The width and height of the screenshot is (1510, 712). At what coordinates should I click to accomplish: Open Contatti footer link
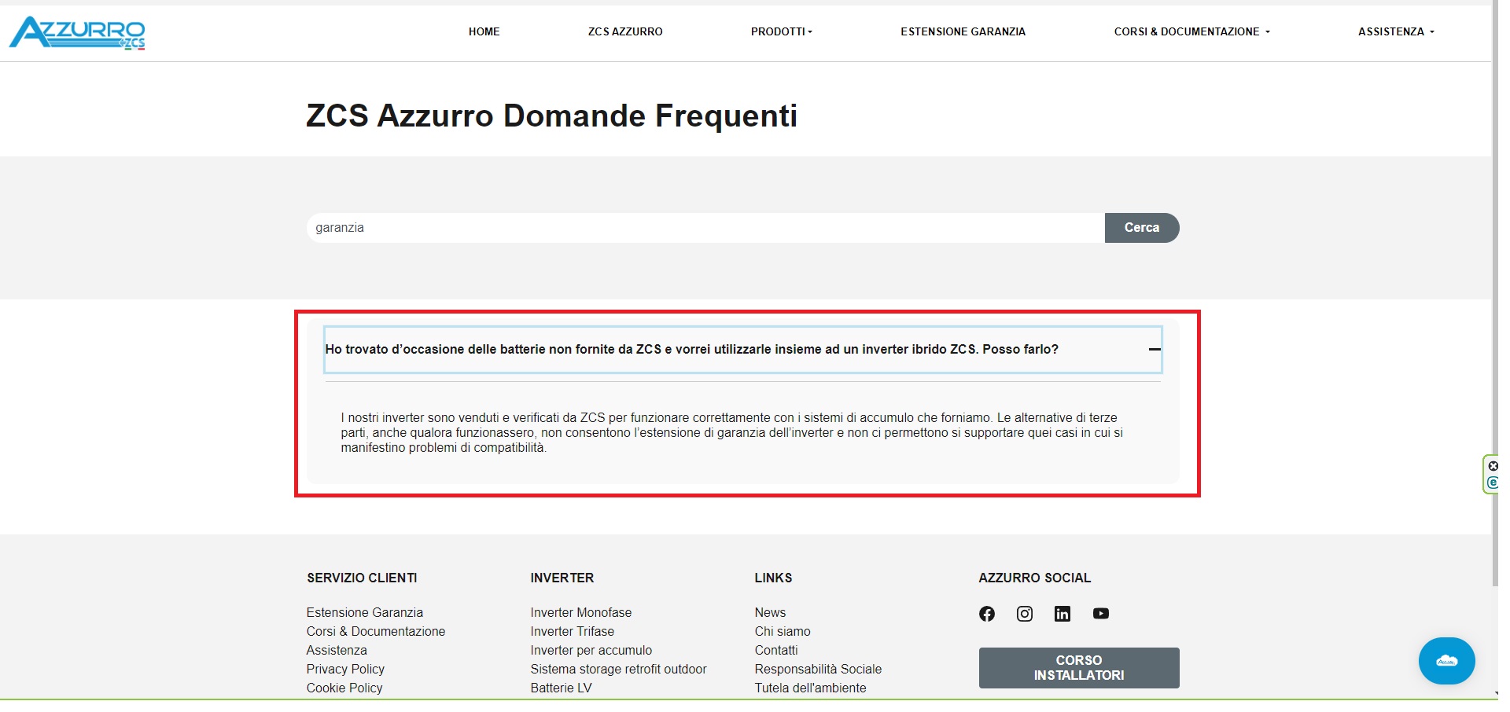click(x=776, y=650)
